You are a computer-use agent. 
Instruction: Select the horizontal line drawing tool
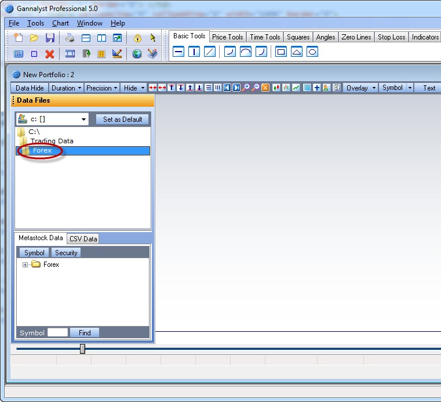point(178,52)
